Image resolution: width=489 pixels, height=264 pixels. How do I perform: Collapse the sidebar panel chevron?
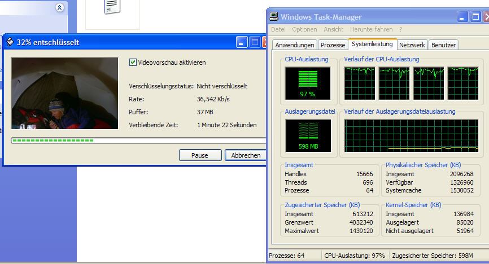tap(59, 7)
